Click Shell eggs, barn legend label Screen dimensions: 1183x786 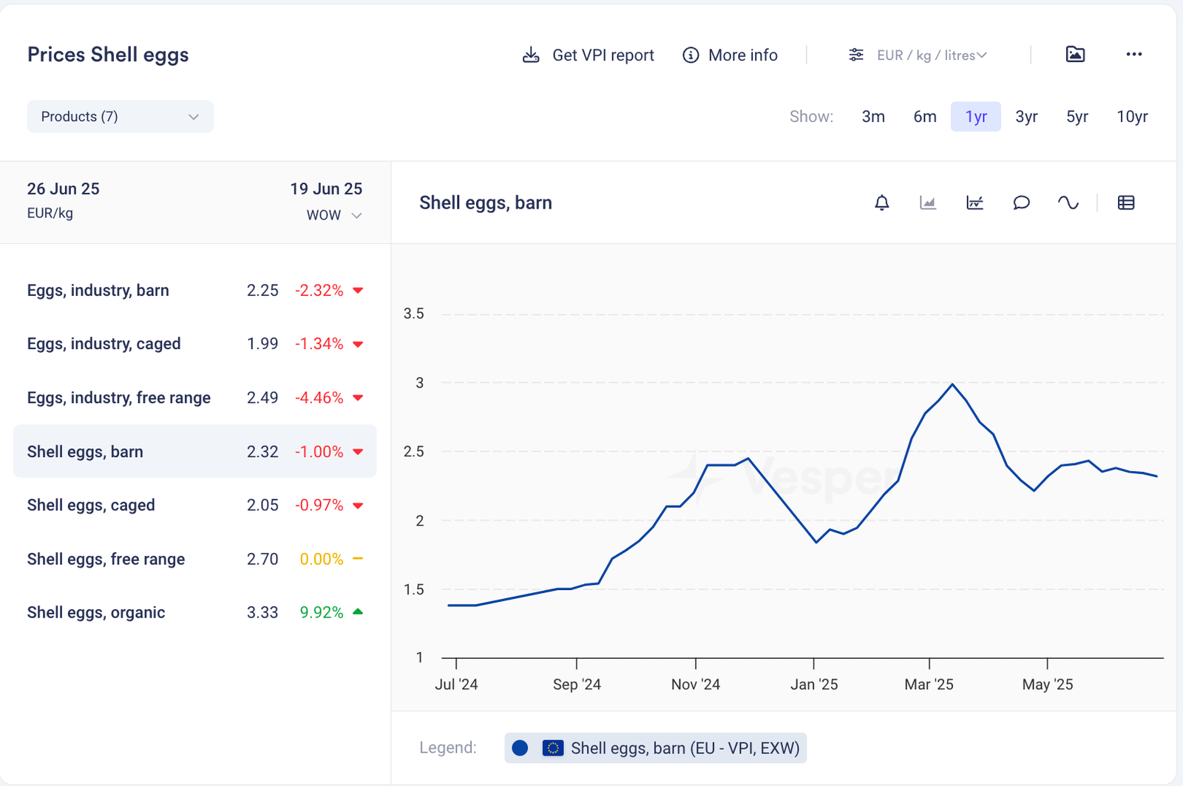point(685,748)
